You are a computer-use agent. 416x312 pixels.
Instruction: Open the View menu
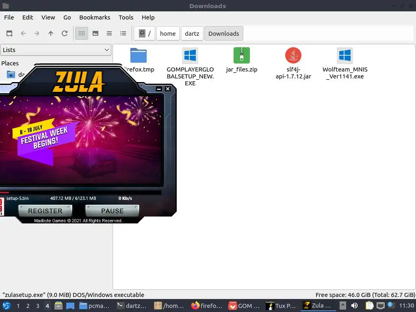(48, 17)
